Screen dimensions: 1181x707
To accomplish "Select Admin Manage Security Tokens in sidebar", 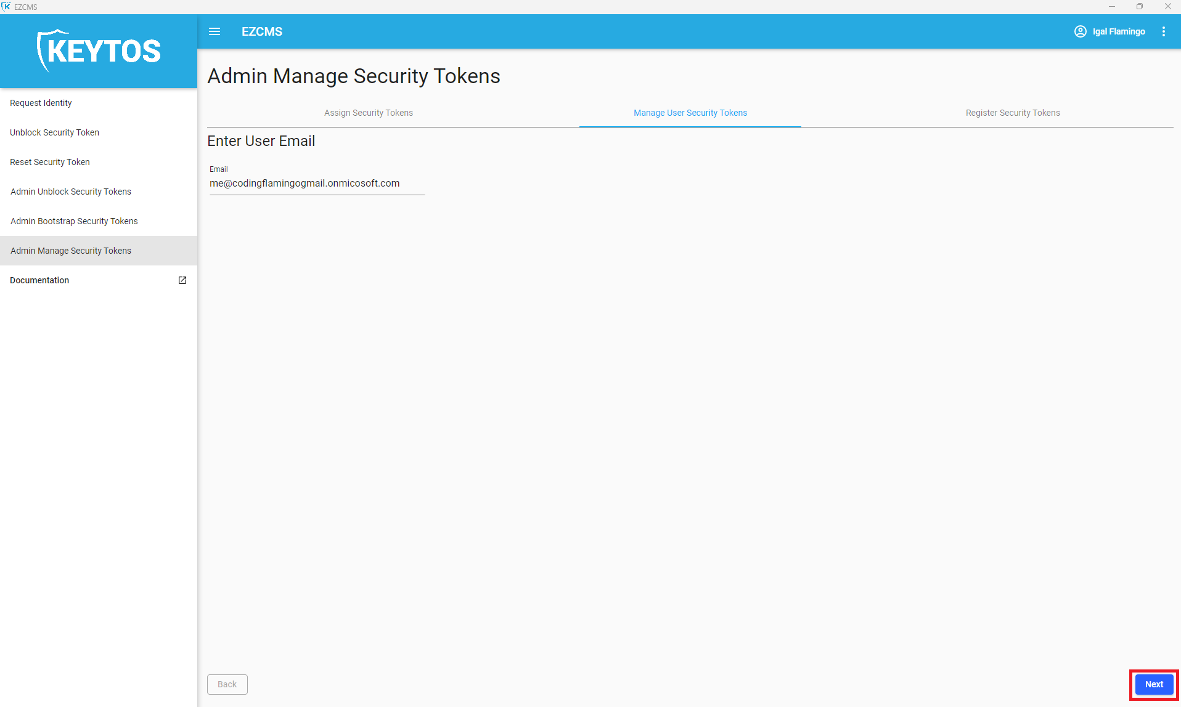I will (99, 251).
